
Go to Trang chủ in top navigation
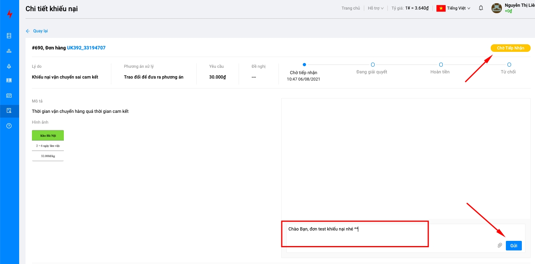point(351,8)
